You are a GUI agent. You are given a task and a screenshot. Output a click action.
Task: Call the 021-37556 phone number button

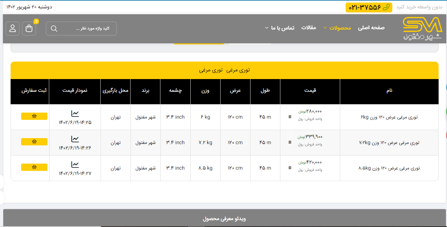click(x=369, y=7)
